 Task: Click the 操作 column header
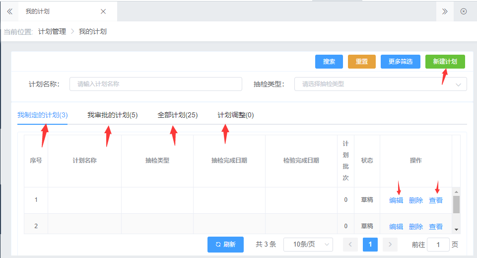(x=416, y=161)
